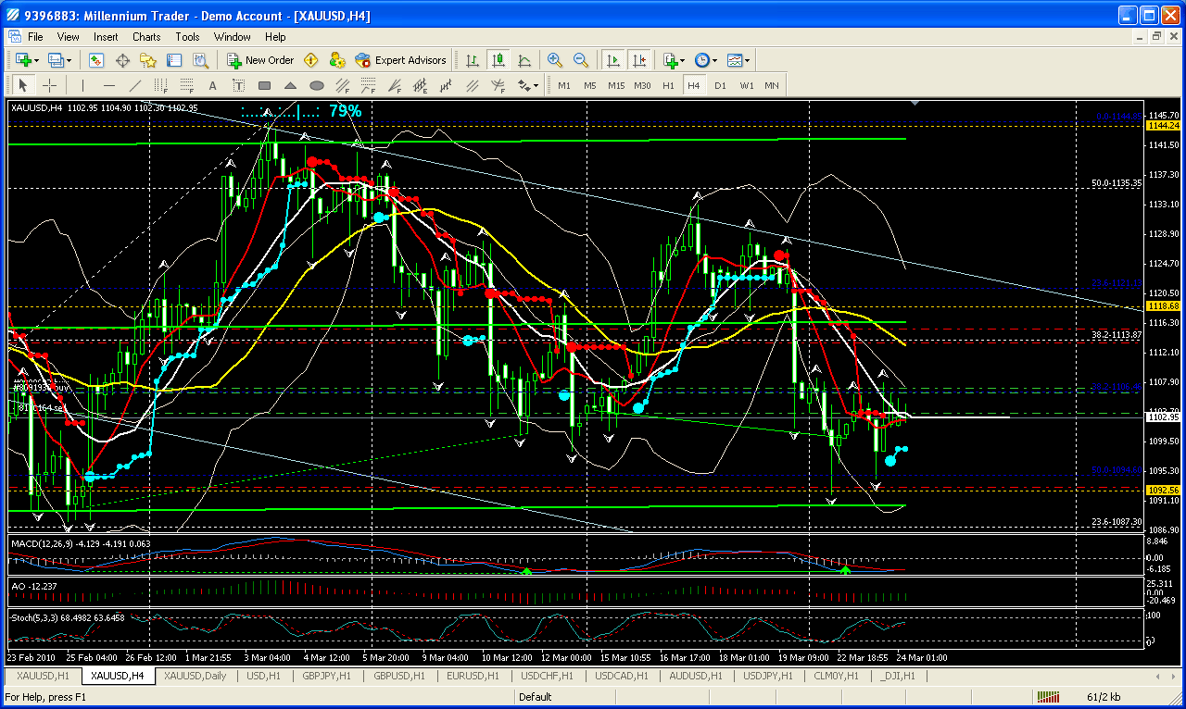1186x709 pixels.
Task: Switch timeframe to H1
Action: coord(668,85)
